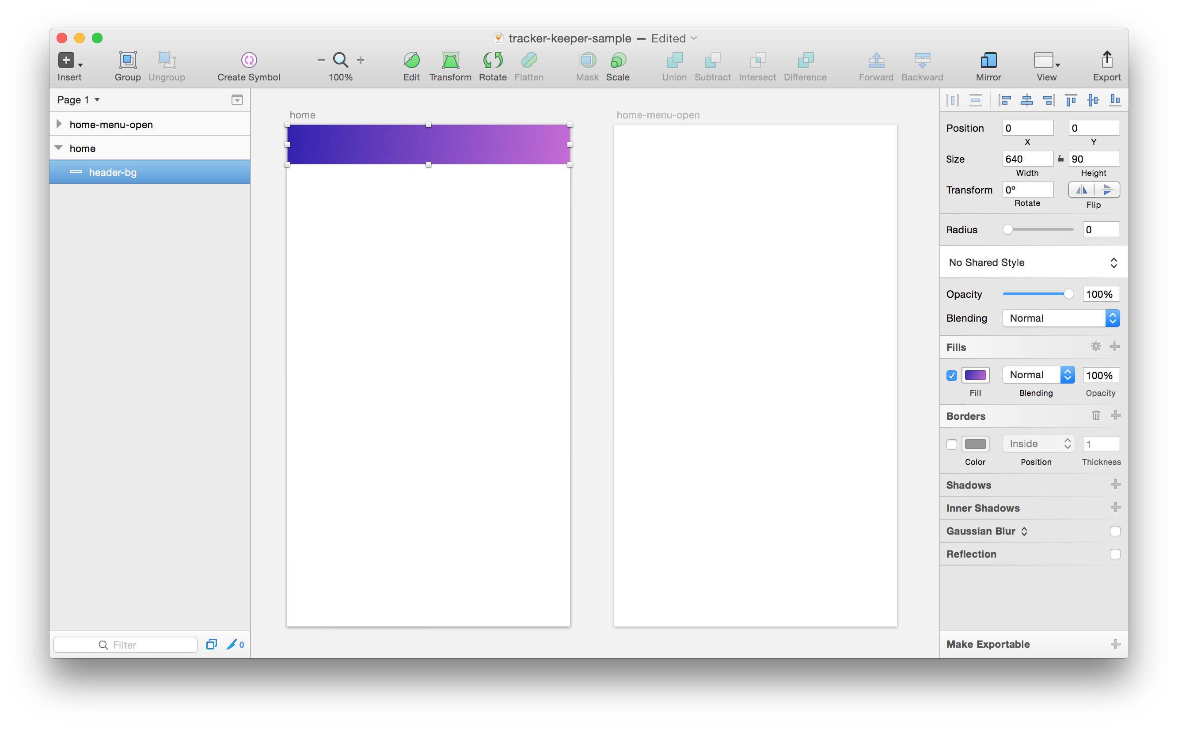Click the Create Symbol toolbar icon
This screenshot has width=1178, height=729.
click(x=249, y=60)
